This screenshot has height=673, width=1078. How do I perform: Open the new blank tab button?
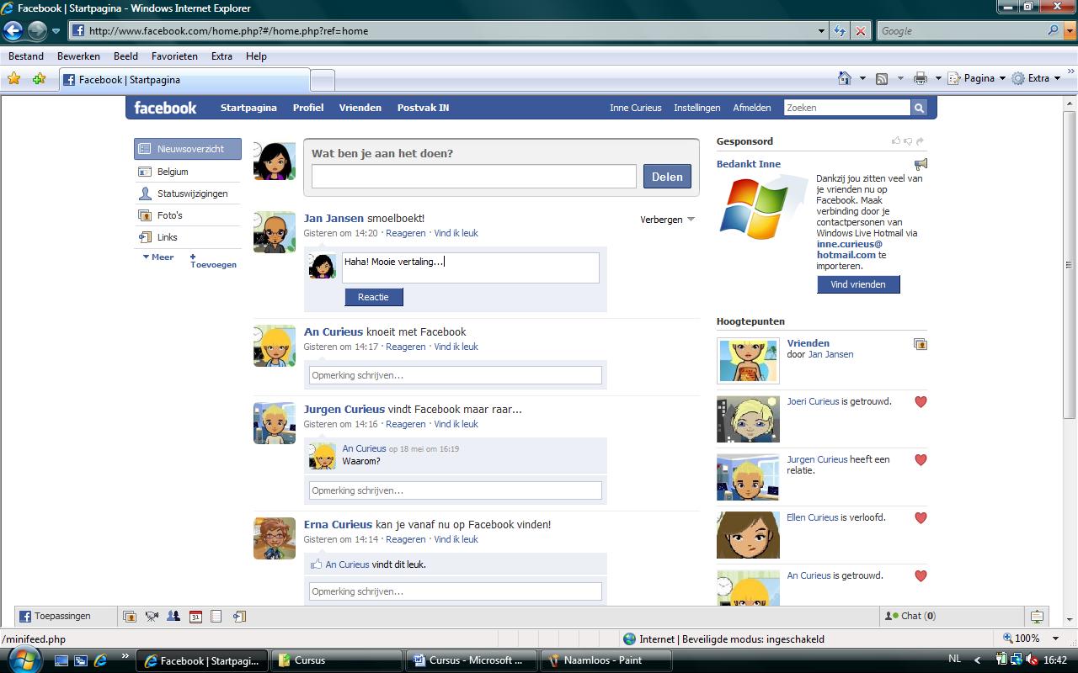coord(323,81)
